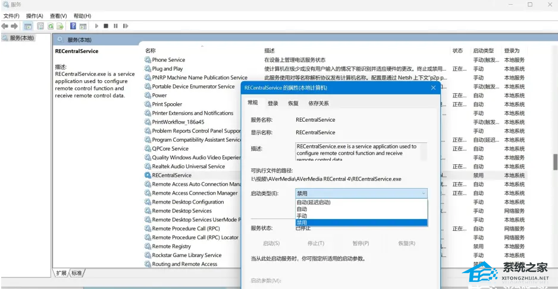
Task: Toggle the show/hide console tree toolbar icon
Action: (28, 26)
